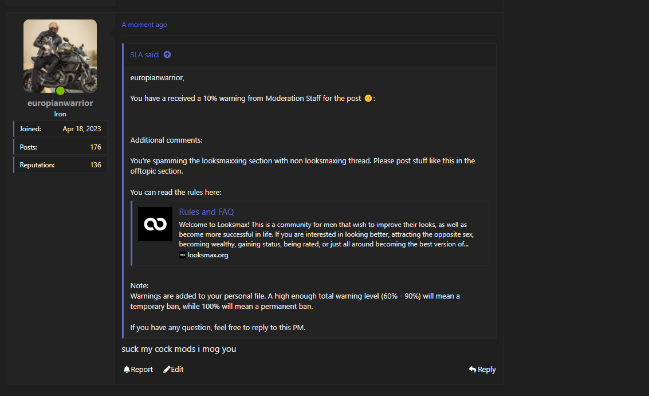Click the bell Report icon
This screenshot has width=649, height=396.
(127, 369)
